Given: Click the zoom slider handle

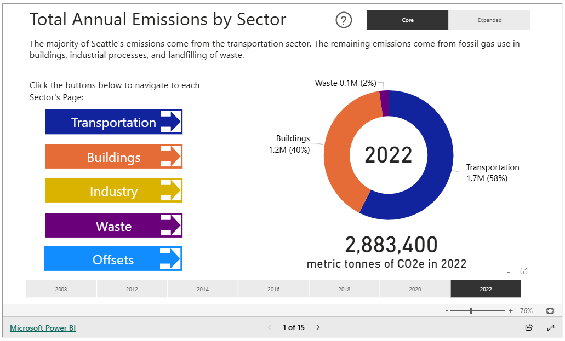Looking at the screenshot, I should coord(471,310).
